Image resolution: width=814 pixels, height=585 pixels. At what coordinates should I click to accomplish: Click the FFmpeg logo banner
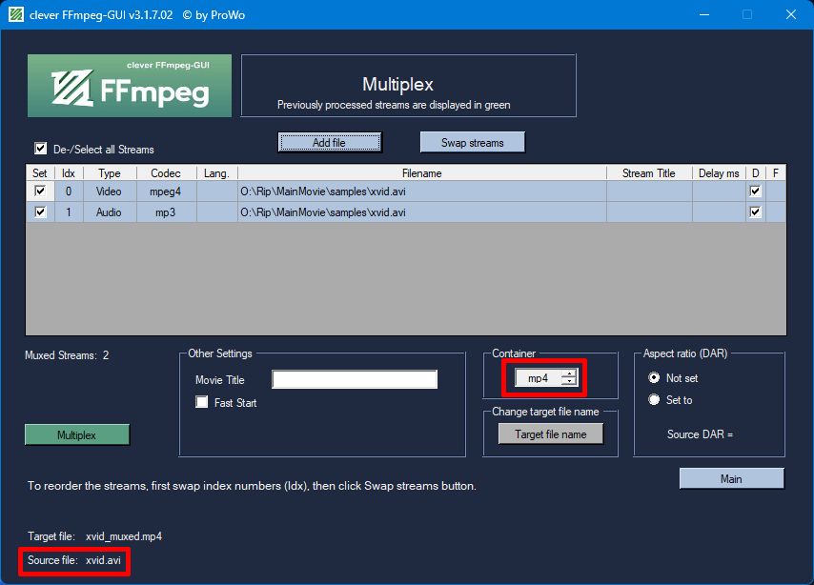(x=130, y=86)
